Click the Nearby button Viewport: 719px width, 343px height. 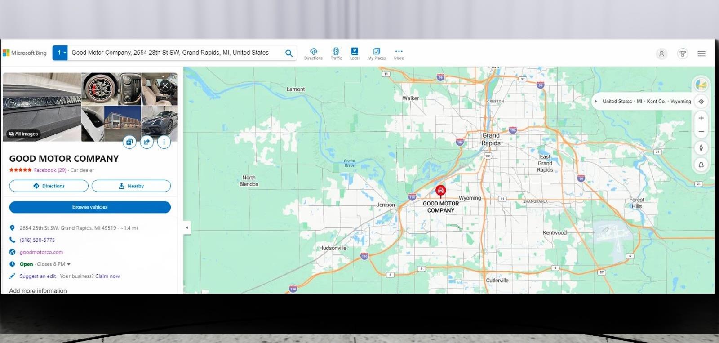click(131, 186)
